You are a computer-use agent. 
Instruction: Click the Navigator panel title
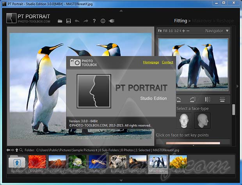click(x=214, y=31)
